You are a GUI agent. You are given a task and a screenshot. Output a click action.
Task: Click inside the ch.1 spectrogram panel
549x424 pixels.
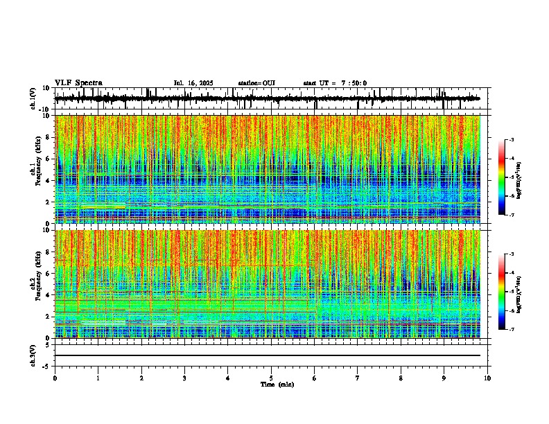pos(268,169)
